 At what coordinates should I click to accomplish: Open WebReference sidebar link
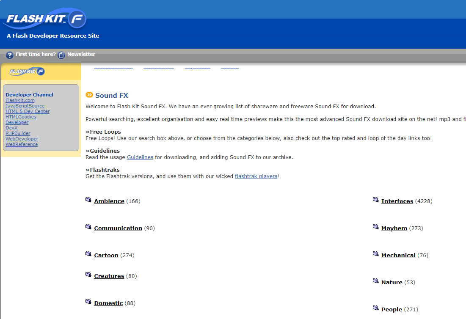point(22,144)
